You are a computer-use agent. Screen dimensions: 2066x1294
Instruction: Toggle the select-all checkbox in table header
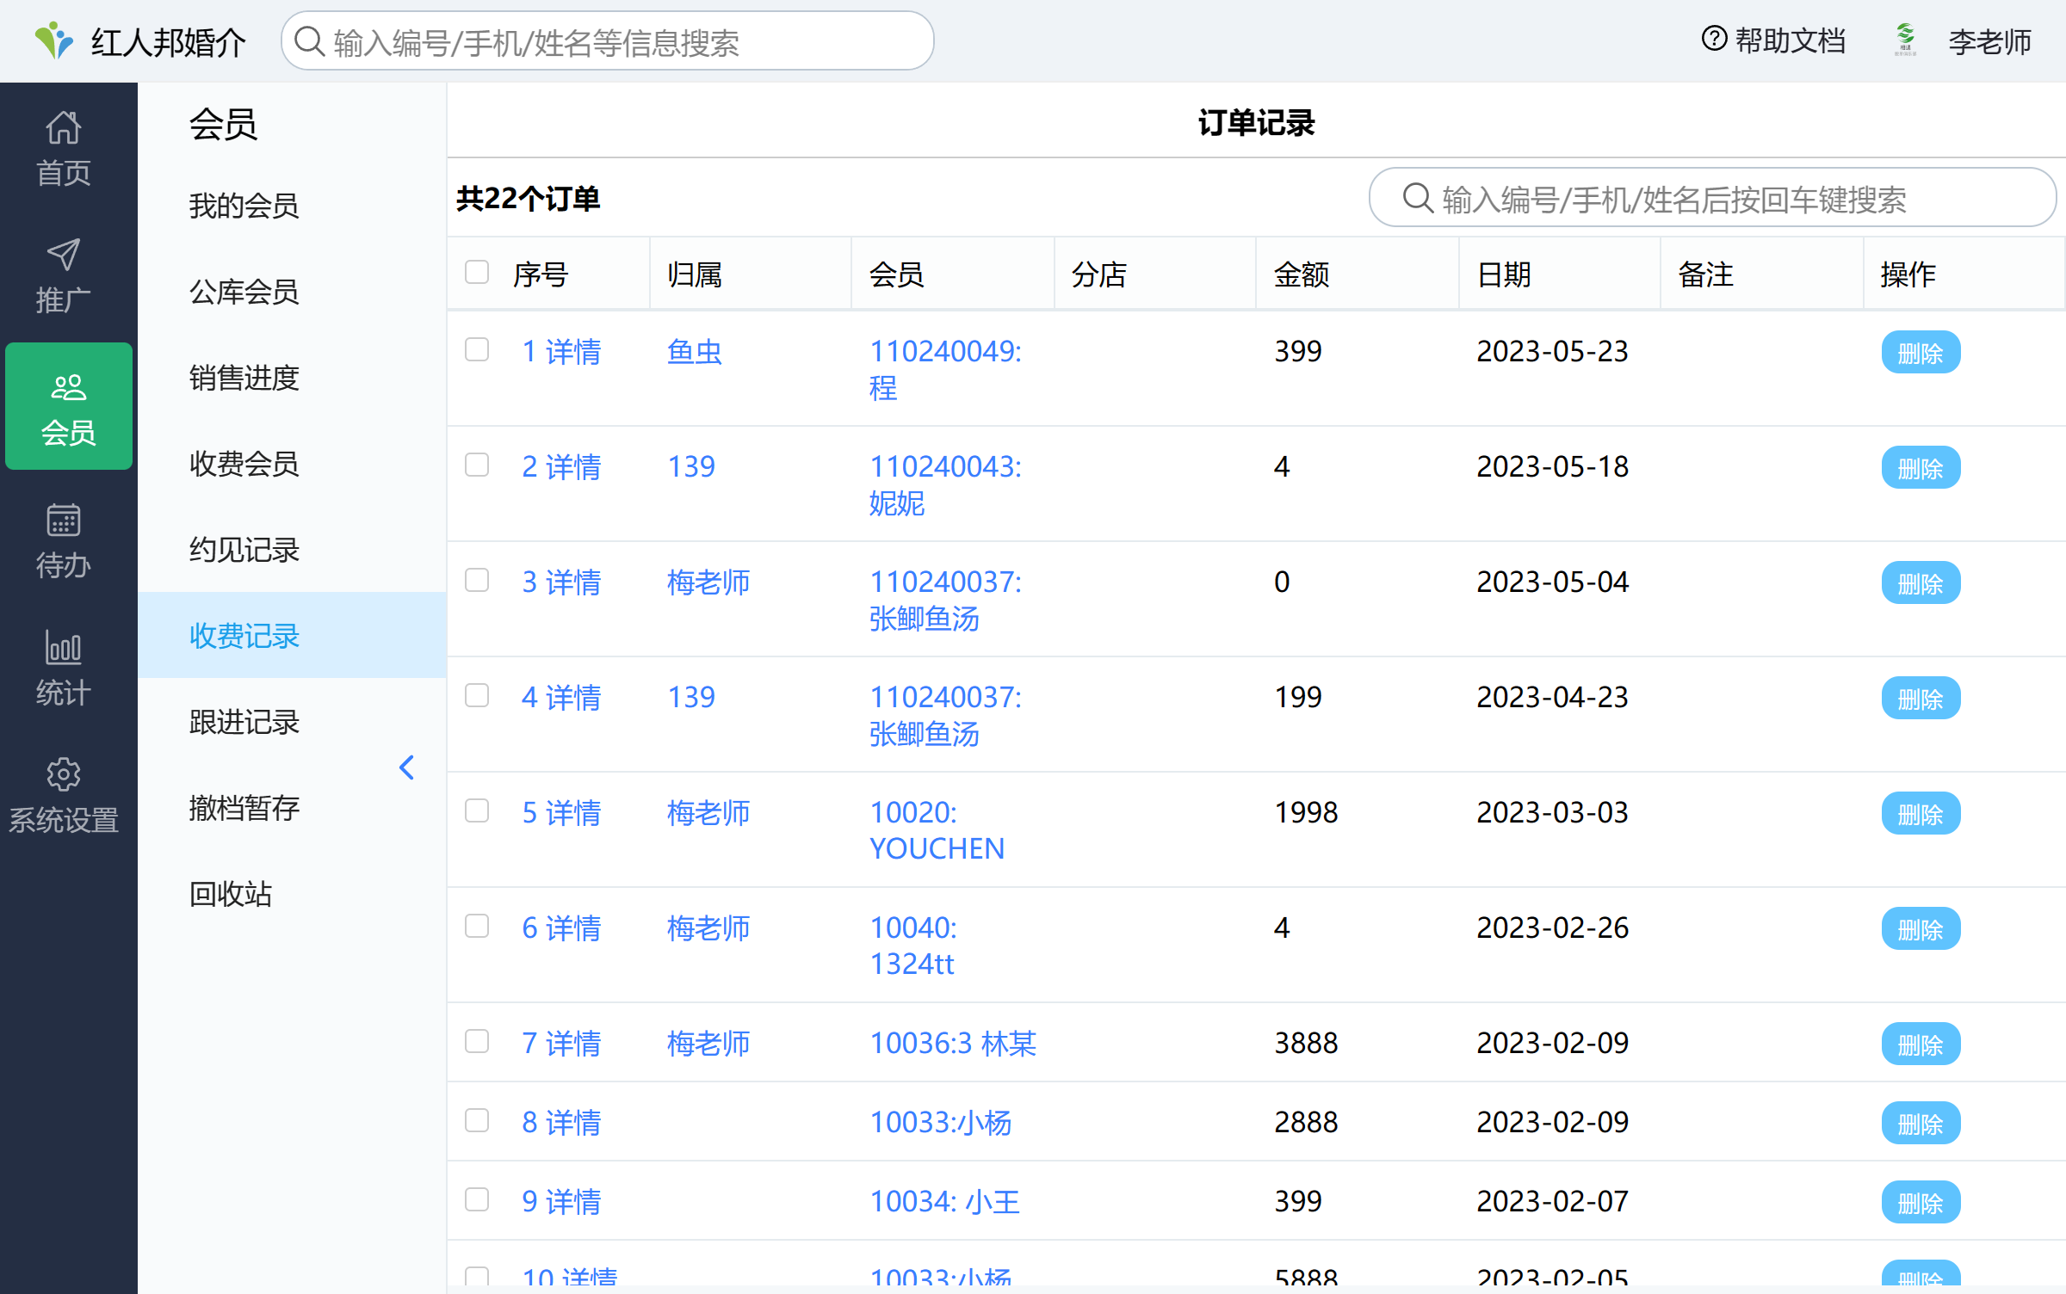click(x=477, y=273)
